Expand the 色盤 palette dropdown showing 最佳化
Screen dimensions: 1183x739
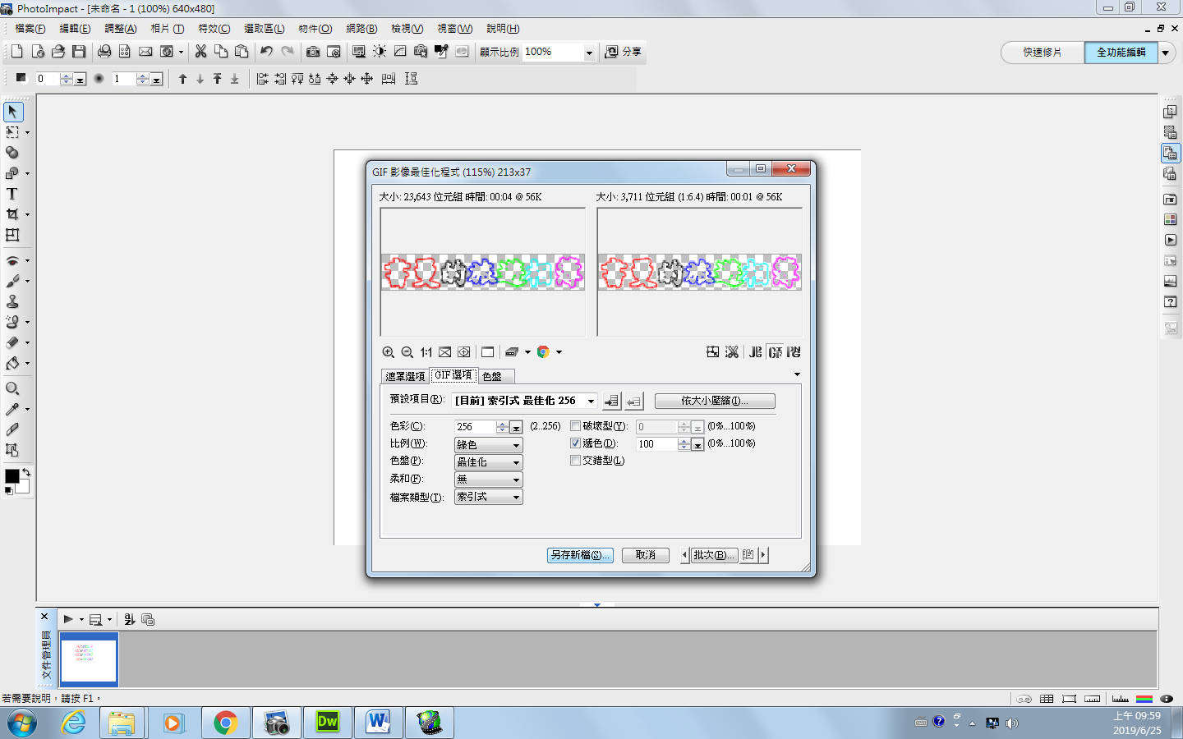tap(516, 462)
